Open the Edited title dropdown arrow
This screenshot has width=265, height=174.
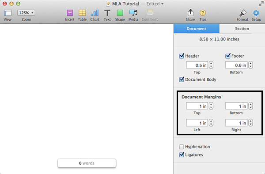point(163,4)
